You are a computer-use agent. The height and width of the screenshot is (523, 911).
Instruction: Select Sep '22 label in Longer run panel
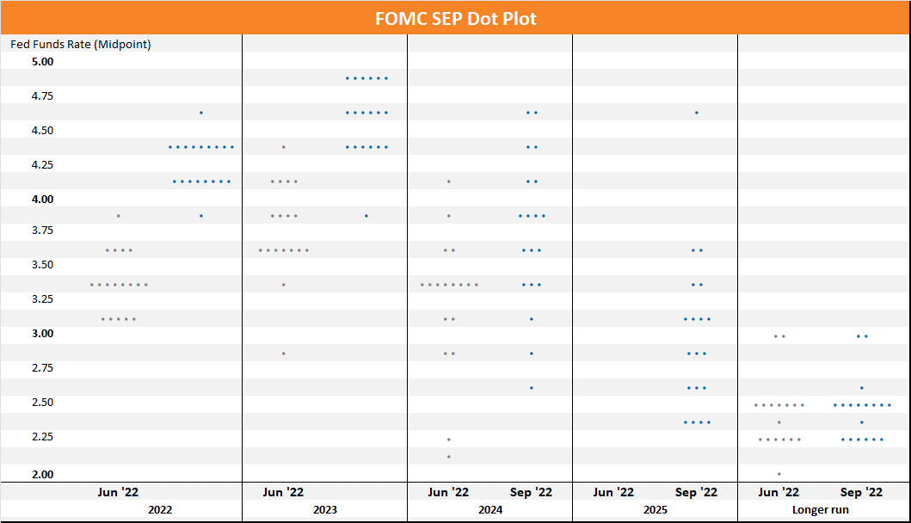point(861,492)
